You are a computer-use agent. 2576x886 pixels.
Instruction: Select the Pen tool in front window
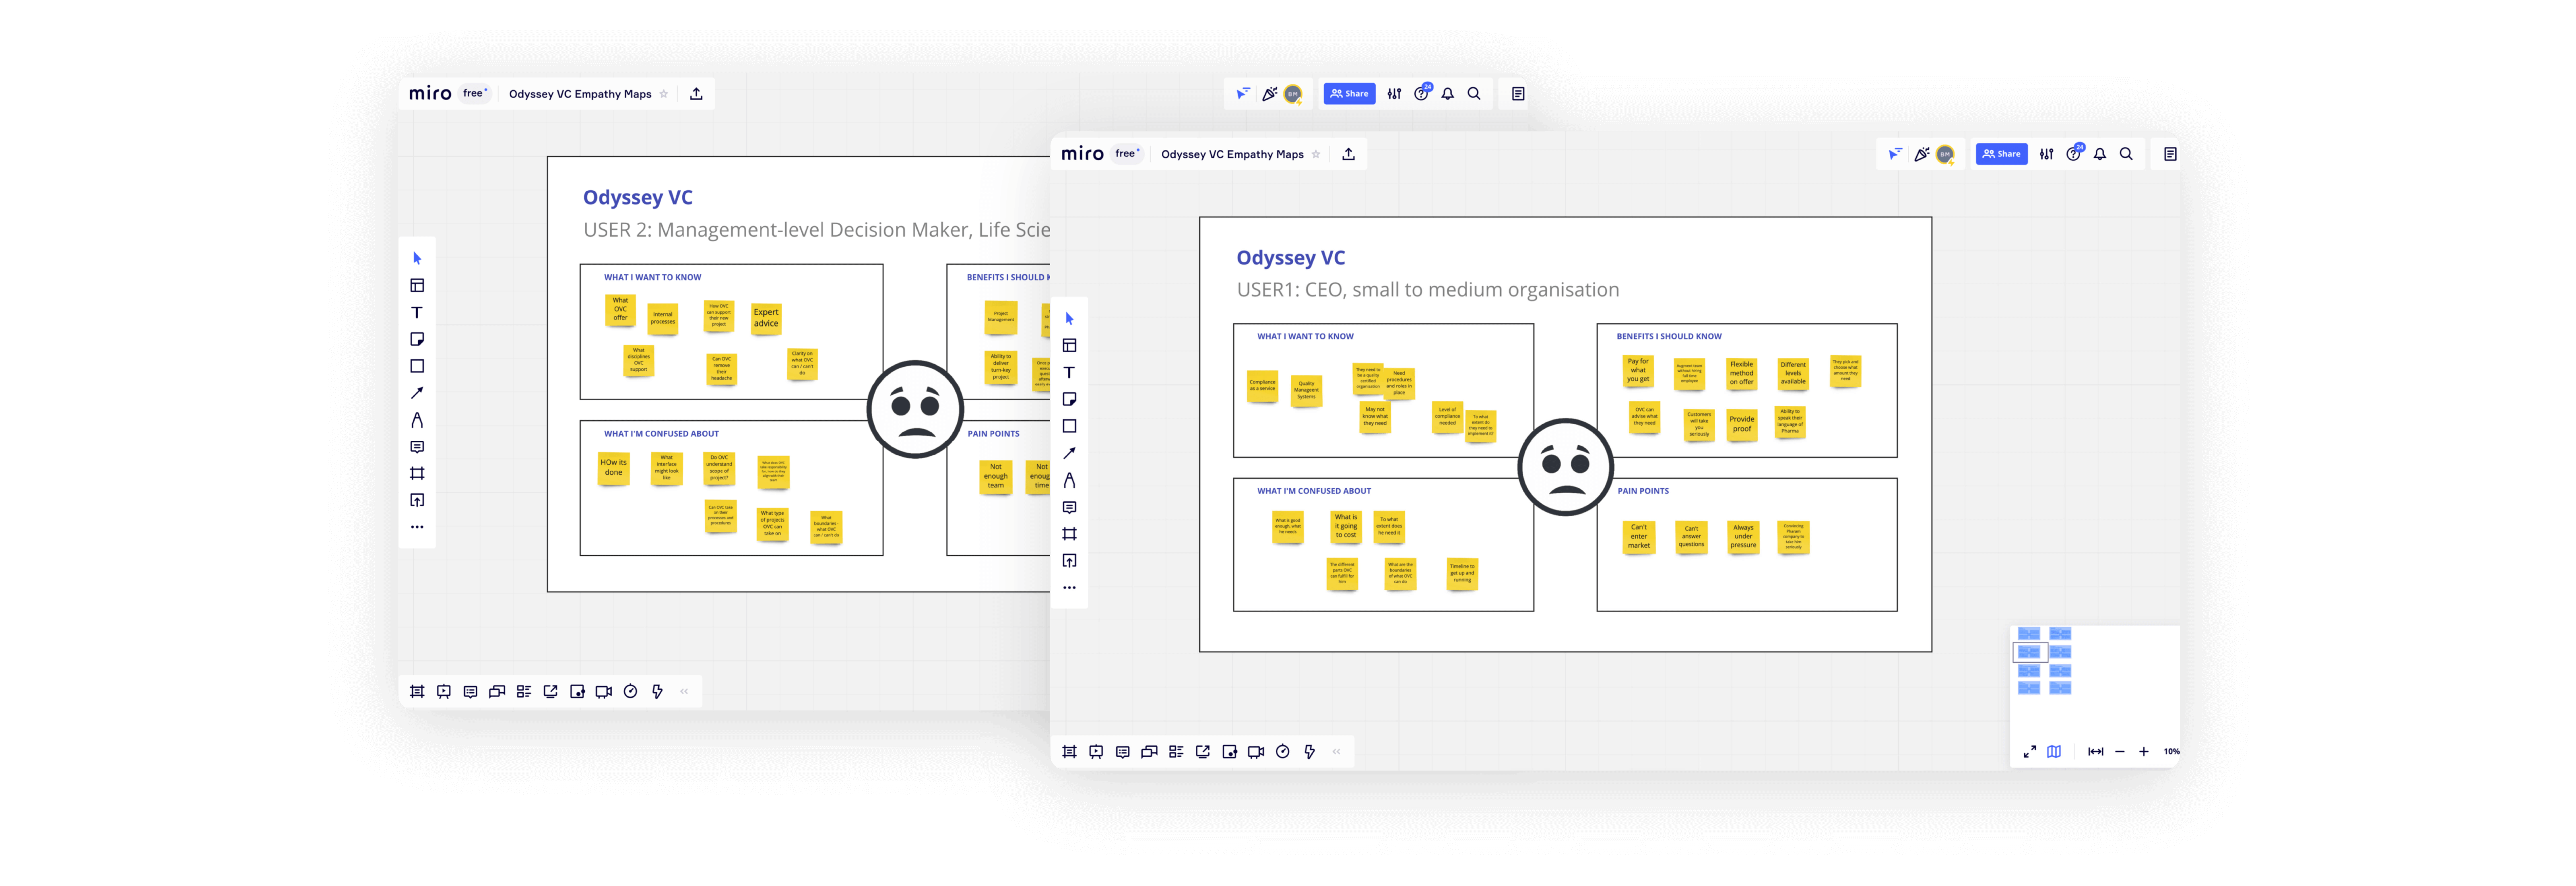pyautogui.click(x=1069, y=480)
